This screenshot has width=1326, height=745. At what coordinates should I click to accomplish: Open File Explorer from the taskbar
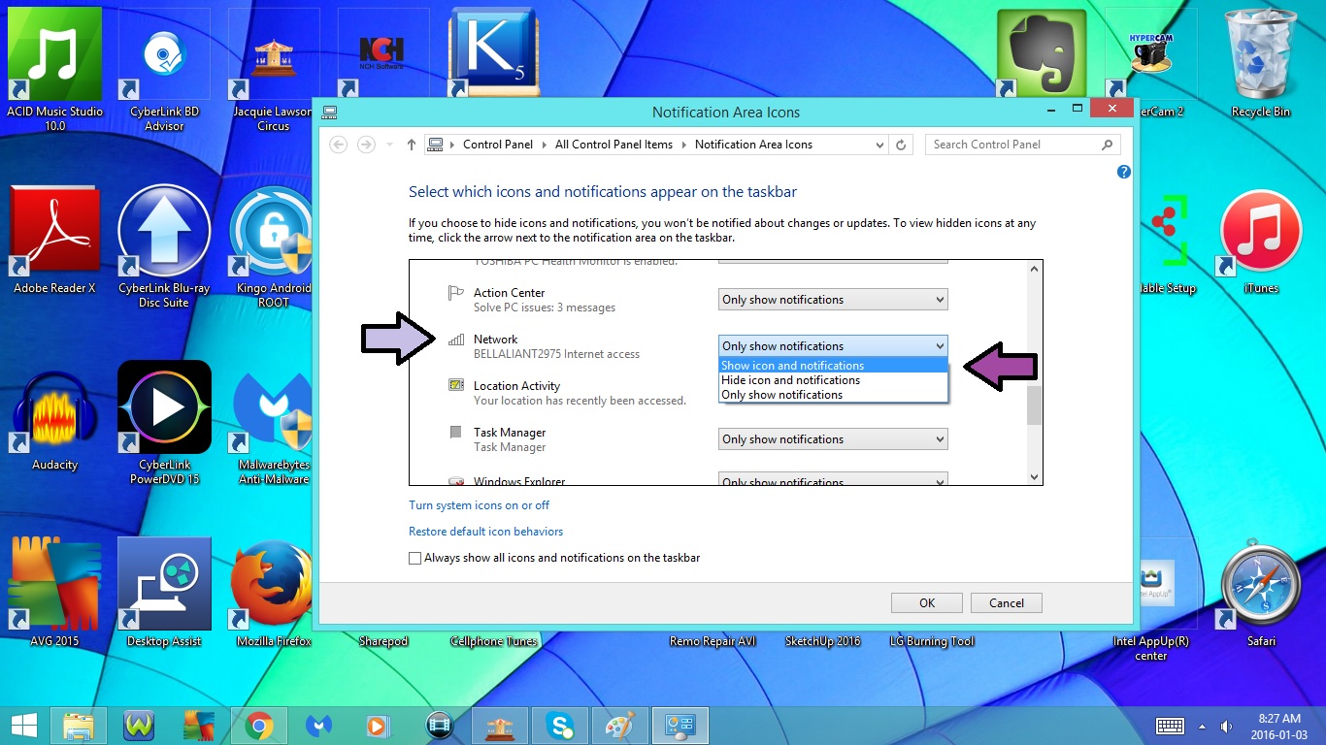[79, 725]
